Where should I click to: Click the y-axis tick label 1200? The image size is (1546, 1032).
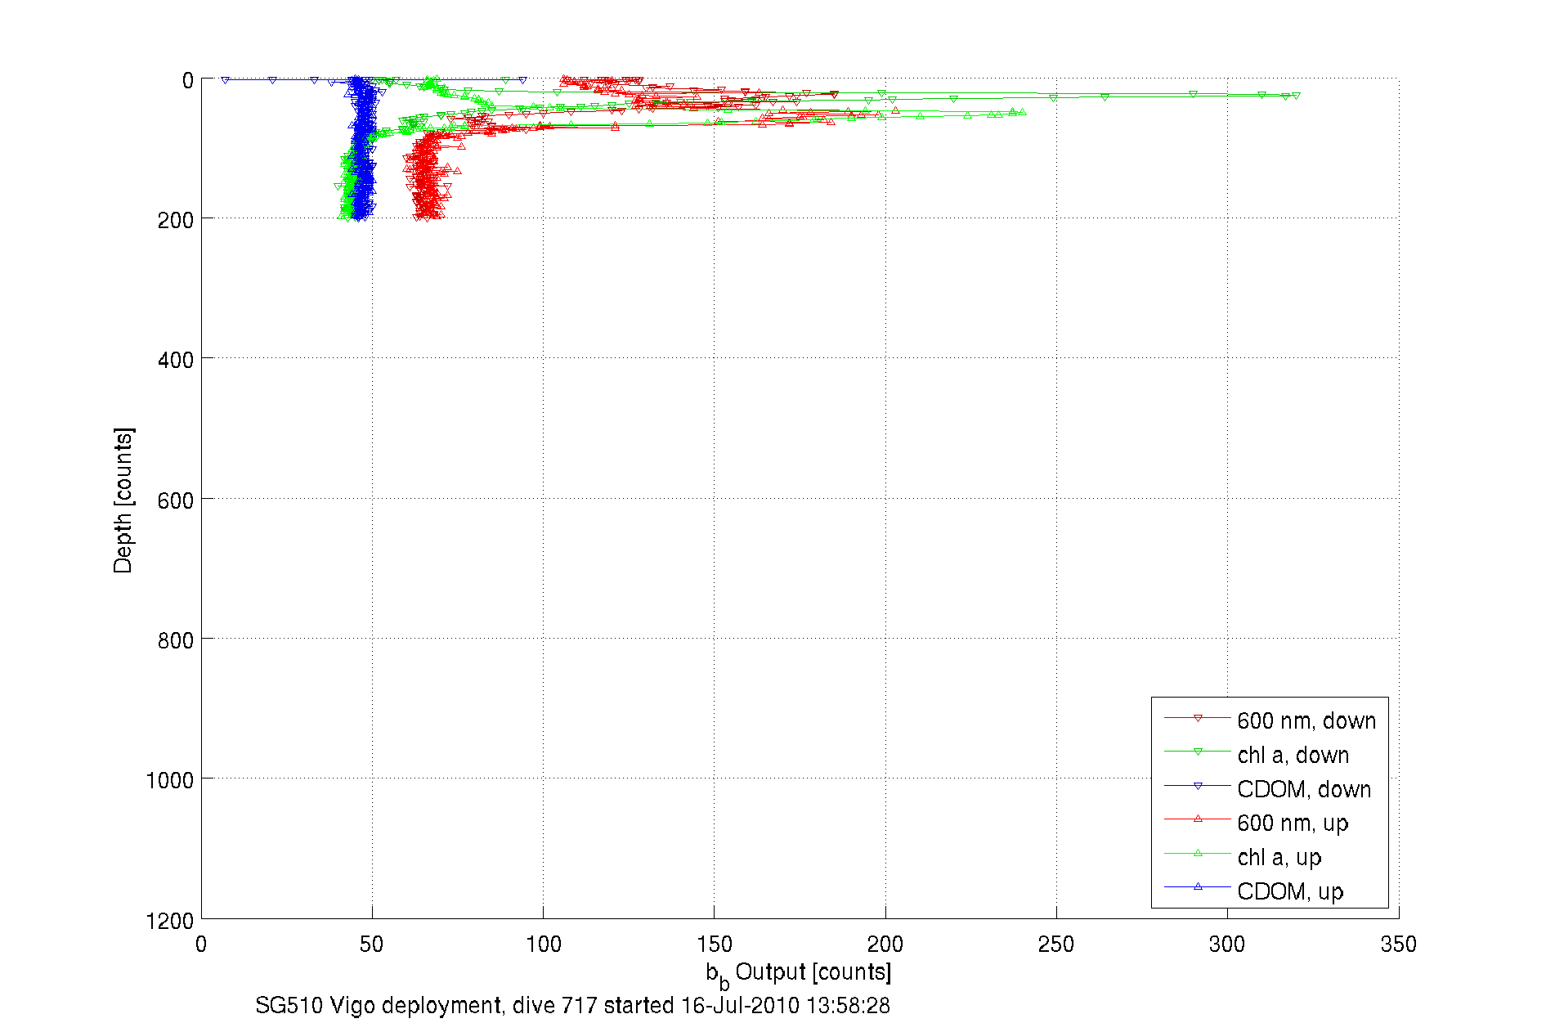[x=170, y=921]
